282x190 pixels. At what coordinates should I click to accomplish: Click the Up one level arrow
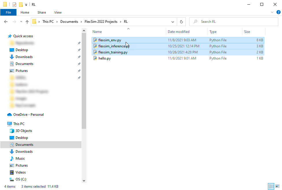click(x=27, y=22)
